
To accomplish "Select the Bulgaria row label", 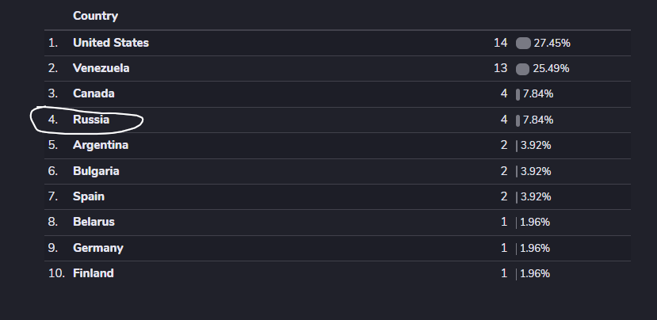I will (x=96, y=171).
